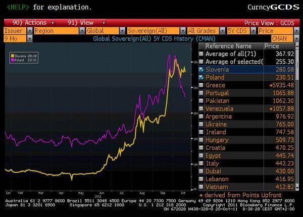Tick the Venezuela checkbox
This screenshot has width=303, height=217.
[x=201, y=108]
